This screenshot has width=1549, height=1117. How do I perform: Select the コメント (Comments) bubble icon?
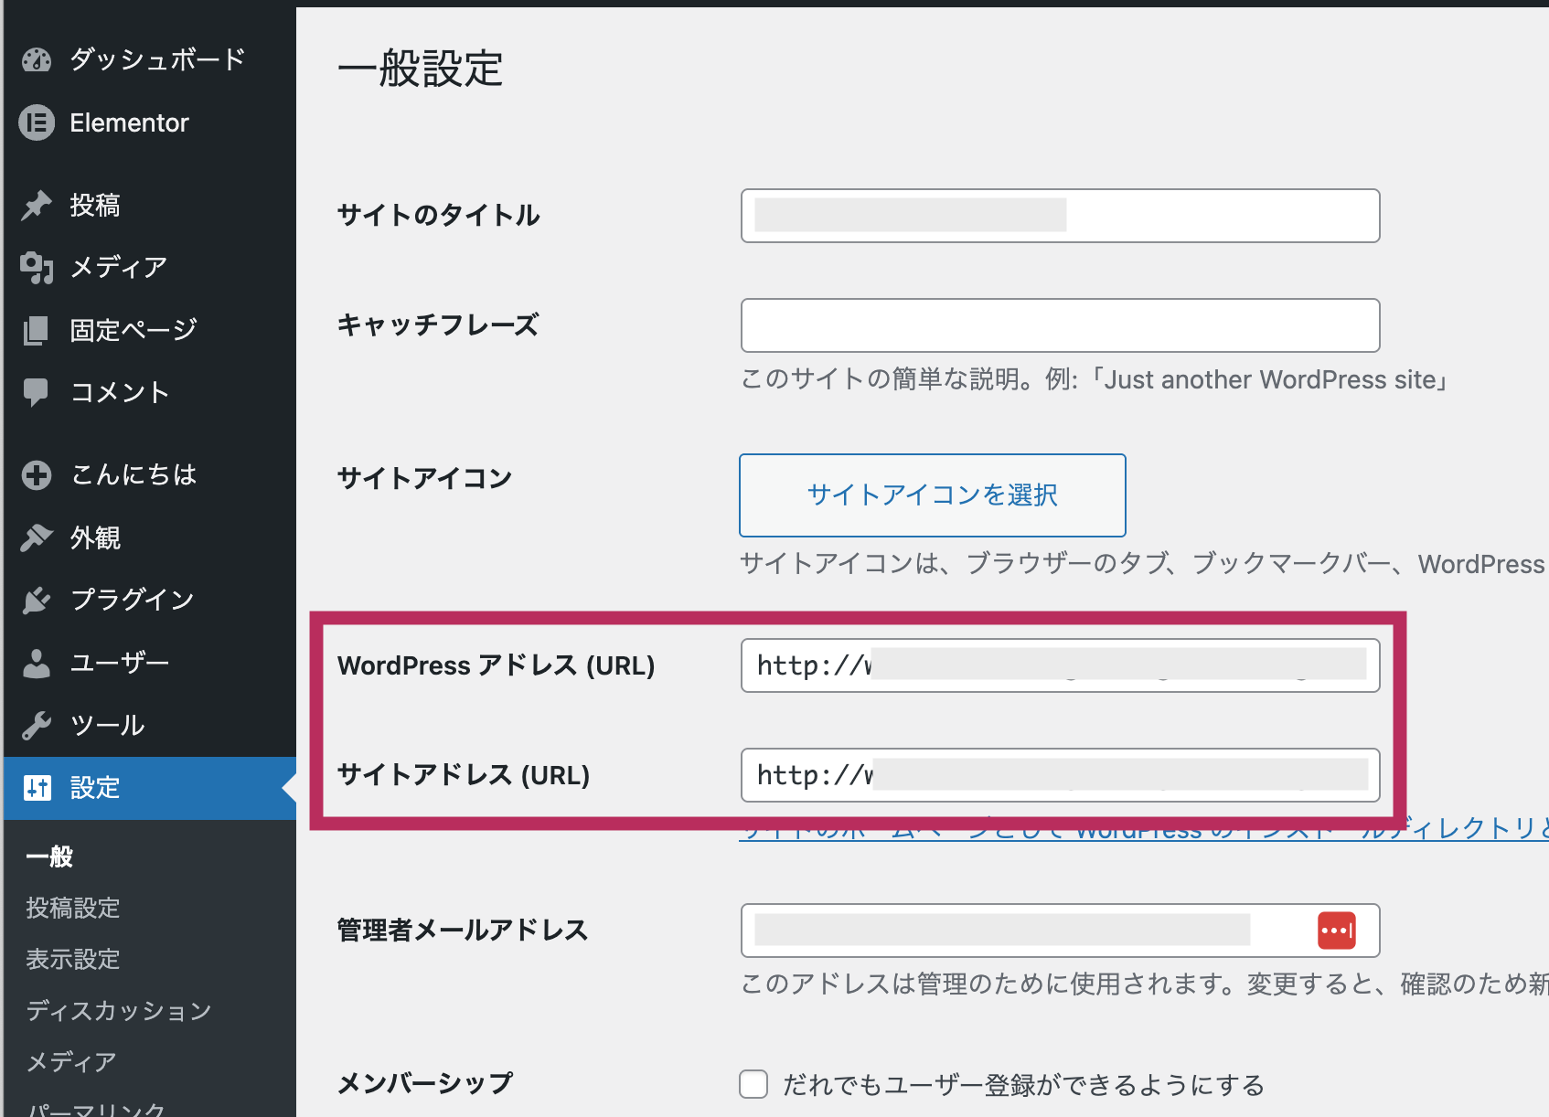36,391
